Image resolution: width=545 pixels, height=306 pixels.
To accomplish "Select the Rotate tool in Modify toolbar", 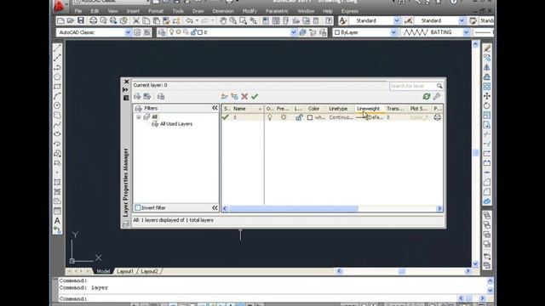I will [487, 105].
